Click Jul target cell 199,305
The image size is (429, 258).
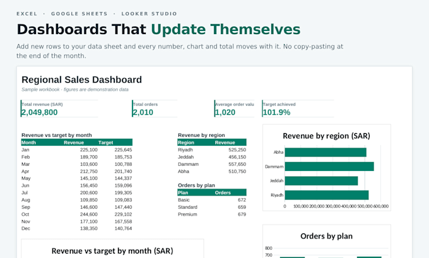click(123, 192)
